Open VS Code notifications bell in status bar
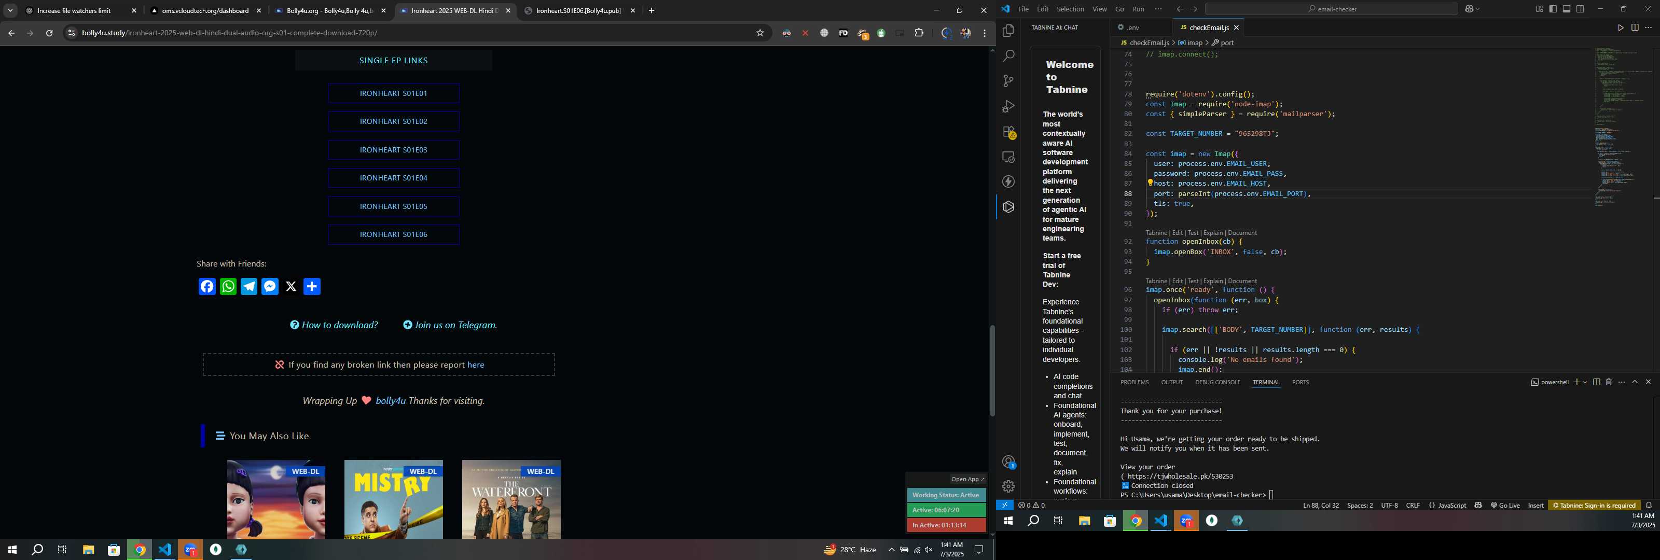The width and height of the screenshot is (1660, 560). [x=1649, y=505]
